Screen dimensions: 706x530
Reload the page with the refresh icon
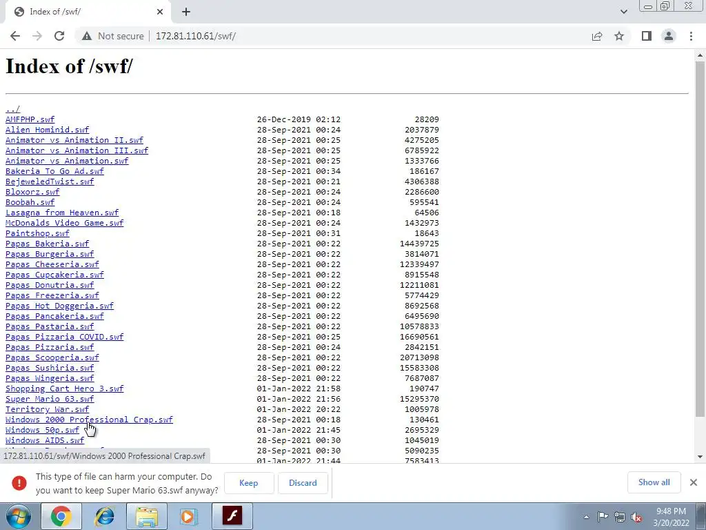(x=59, y=36)
